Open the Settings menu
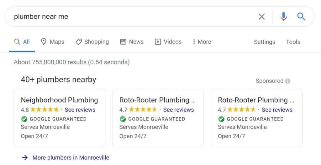This screenshot has width=321, height=165. coord(264,42)
